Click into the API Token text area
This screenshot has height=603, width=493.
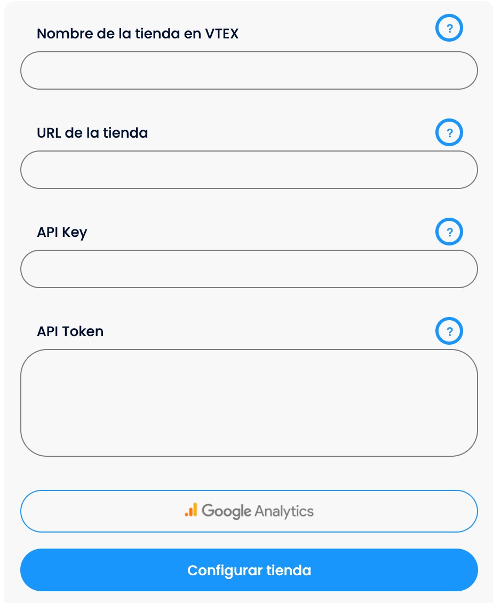[x=249, y=402]
